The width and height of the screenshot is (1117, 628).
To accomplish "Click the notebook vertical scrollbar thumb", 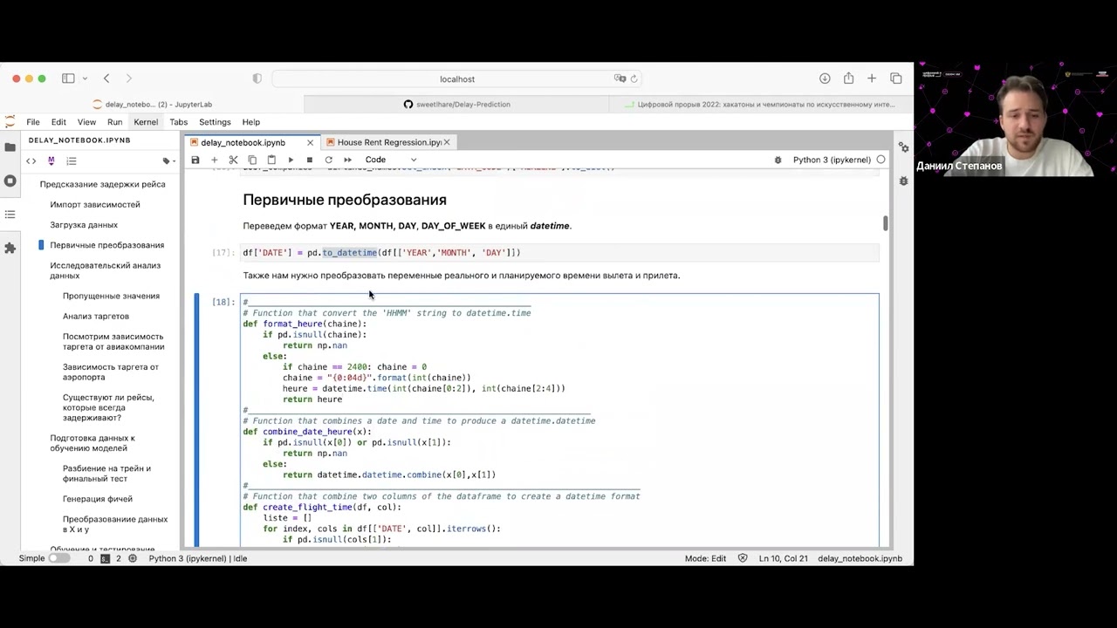I will point(885,223).
